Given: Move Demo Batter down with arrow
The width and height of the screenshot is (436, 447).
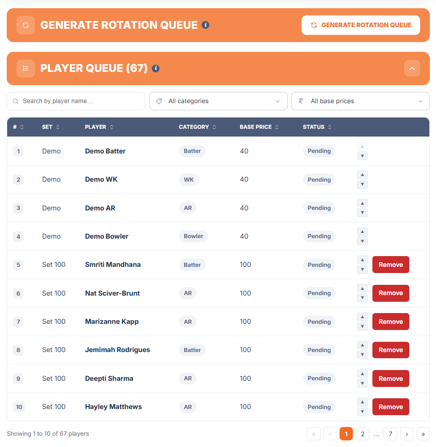Looking at the screenshot, I should click(x=362, y=156).
